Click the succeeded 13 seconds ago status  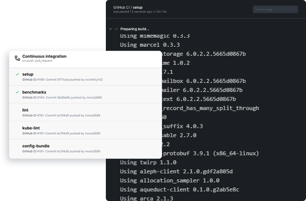tap(140, 12)
